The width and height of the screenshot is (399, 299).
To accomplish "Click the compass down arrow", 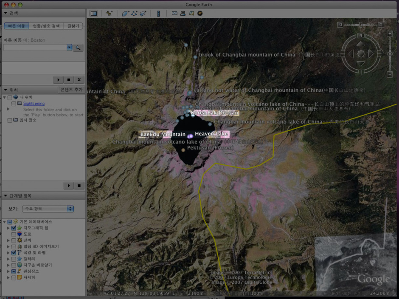I will tap(360, 63).
